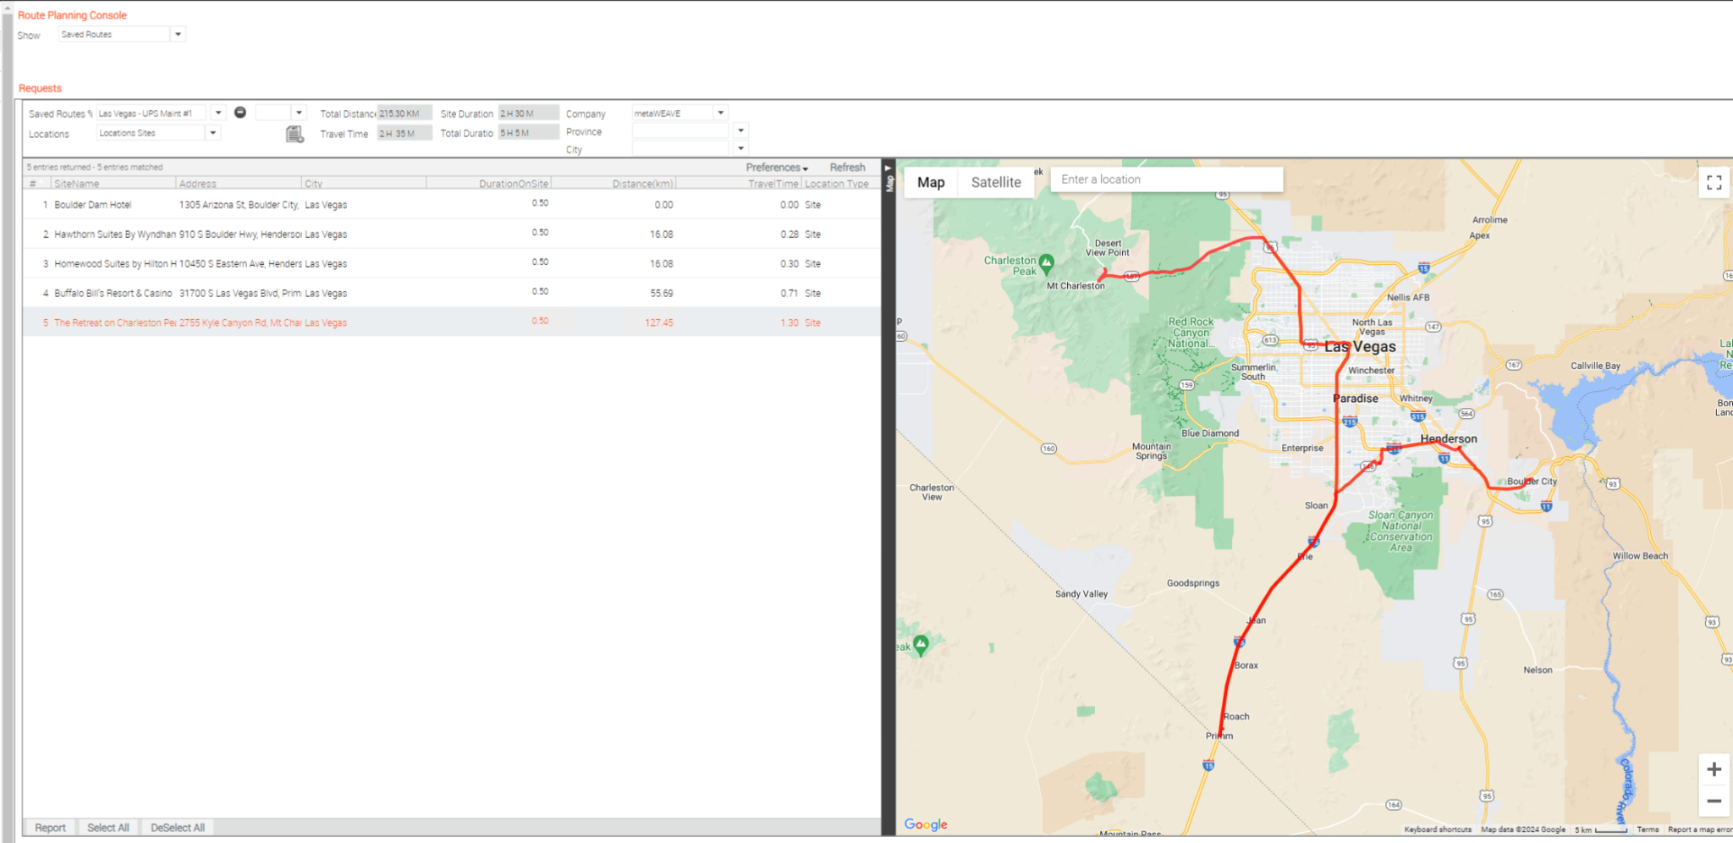This screenshot has width=1733, height=843.
Task: Expand the Saved Routes selection dropdown
Action: click(218, 113)
